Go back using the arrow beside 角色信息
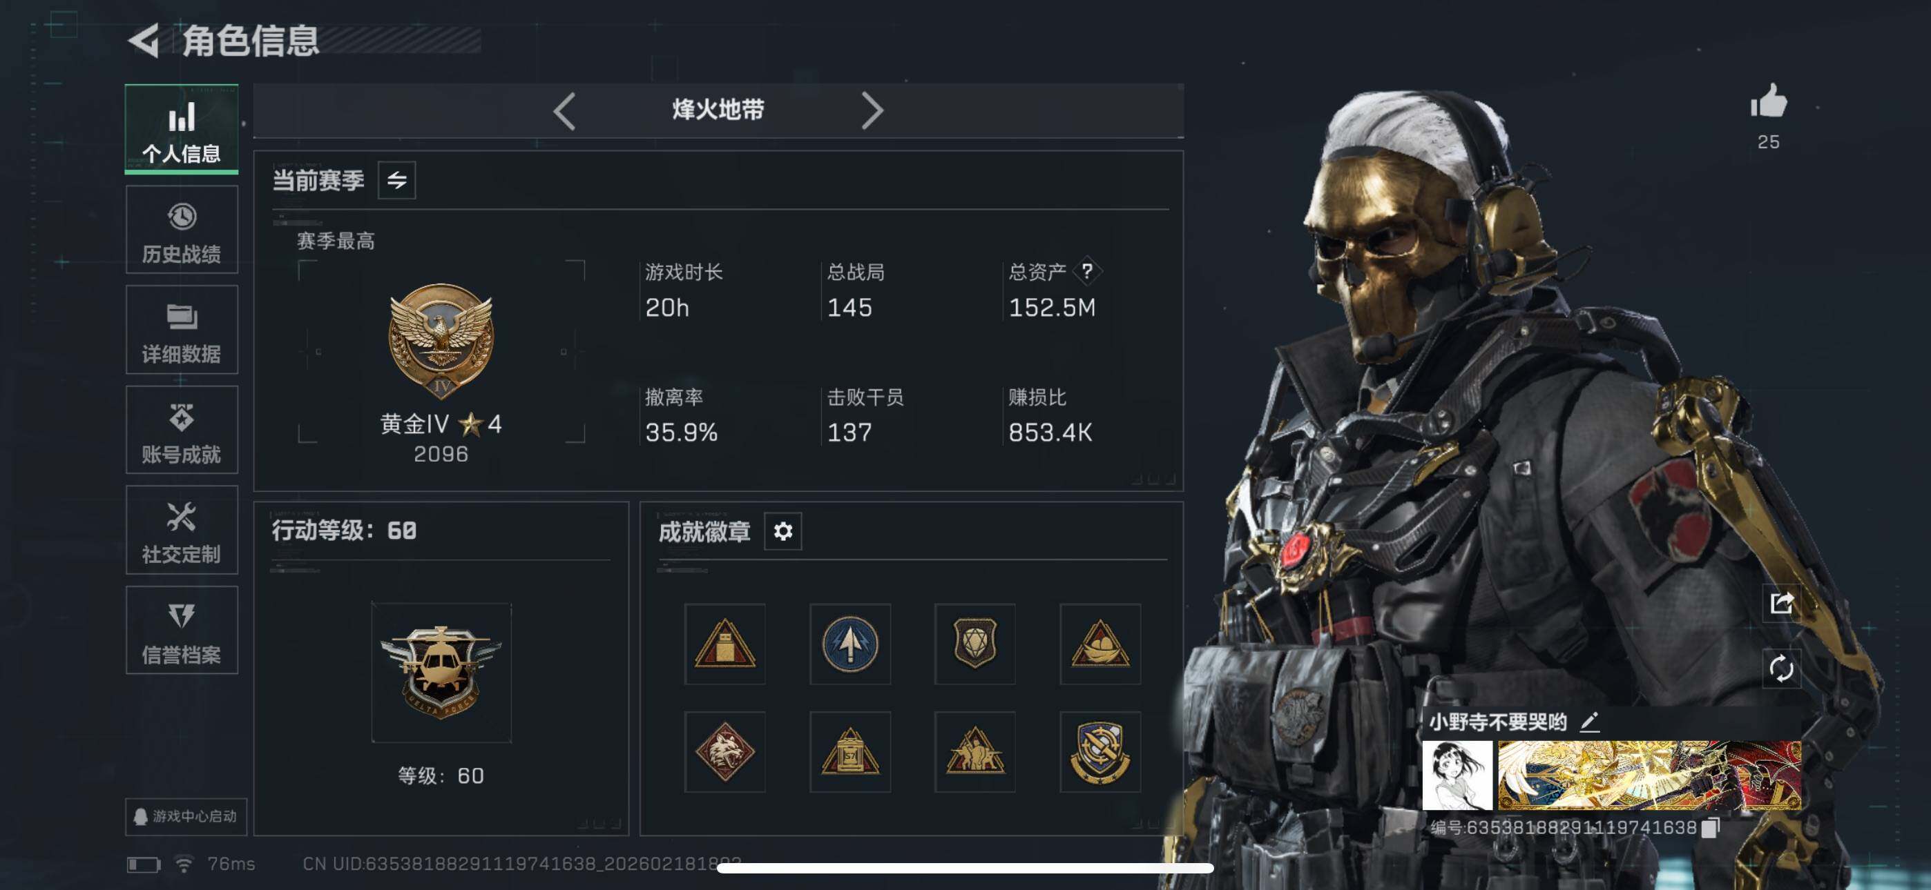Viewport: 1931px width, 890px height. (143, 41)
